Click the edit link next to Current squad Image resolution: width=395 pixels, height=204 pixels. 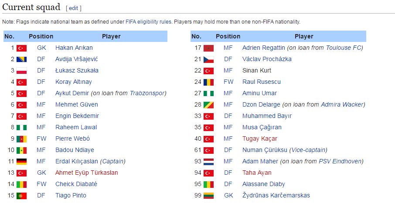point(74,8)
